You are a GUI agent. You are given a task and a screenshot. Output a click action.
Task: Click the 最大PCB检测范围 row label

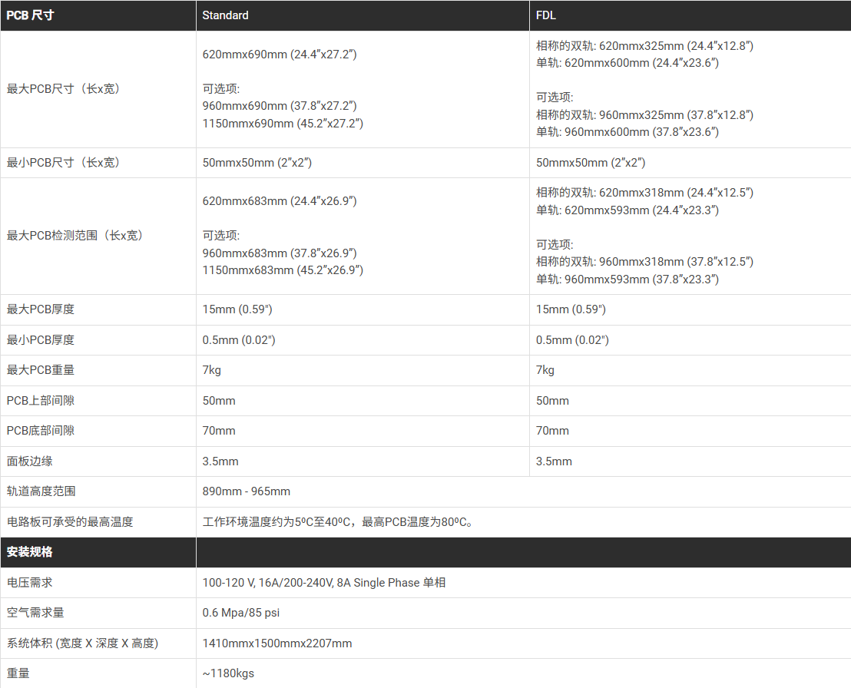pyautogui.click(x=75, y=236)
